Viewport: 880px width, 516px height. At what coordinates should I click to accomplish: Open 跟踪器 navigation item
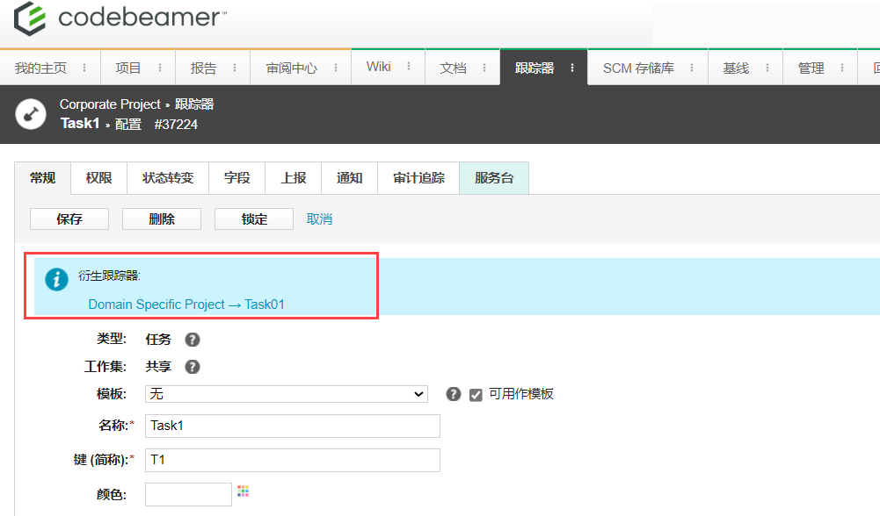[535, 68]
